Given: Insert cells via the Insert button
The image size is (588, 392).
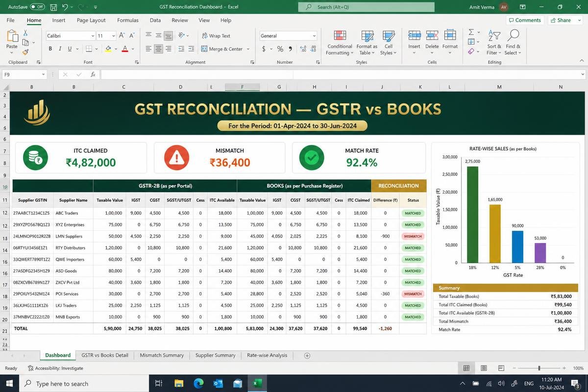Looking at the screenshot, I should pyautogui.click(x=414, y=42).
